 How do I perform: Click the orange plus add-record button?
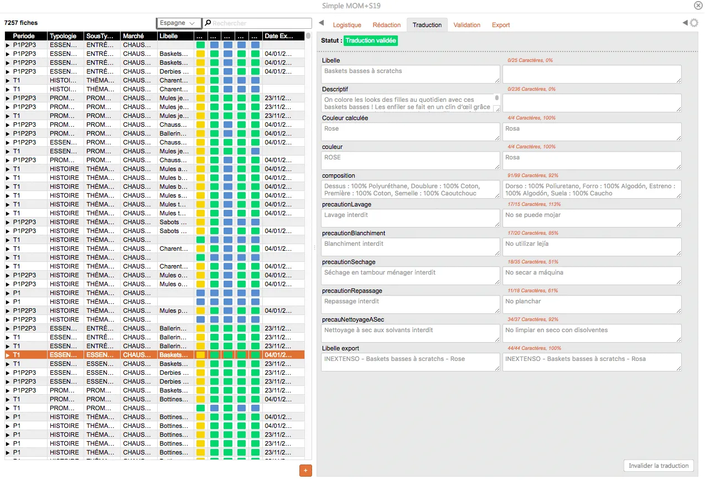(x=305, y=471)
